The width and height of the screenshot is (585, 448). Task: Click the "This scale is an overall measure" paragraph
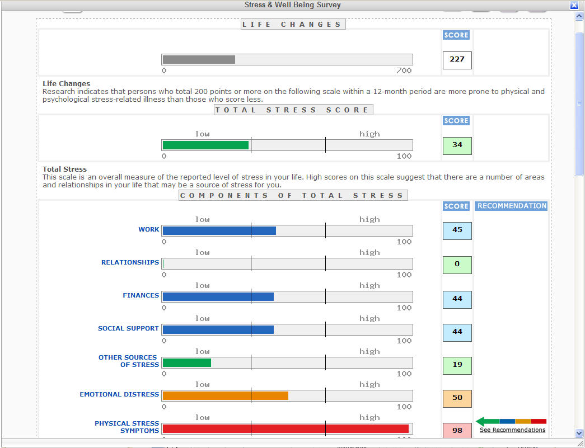point(293,181)
